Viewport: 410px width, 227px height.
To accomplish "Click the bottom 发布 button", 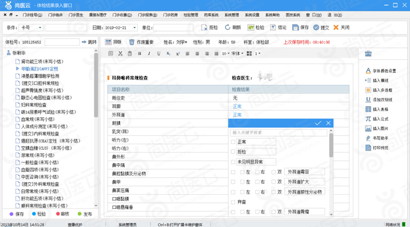I will click(x=85, y=214).
